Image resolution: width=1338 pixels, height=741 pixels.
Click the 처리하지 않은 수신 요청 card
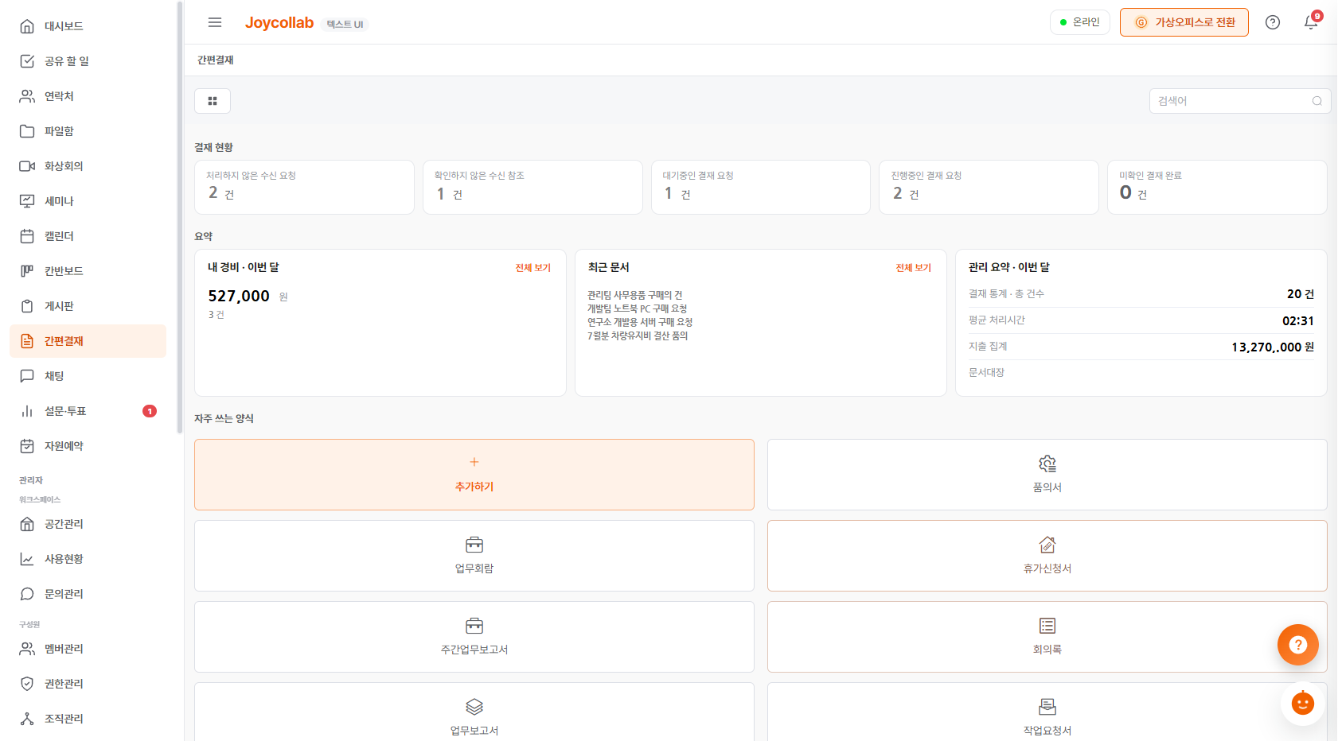304,187
